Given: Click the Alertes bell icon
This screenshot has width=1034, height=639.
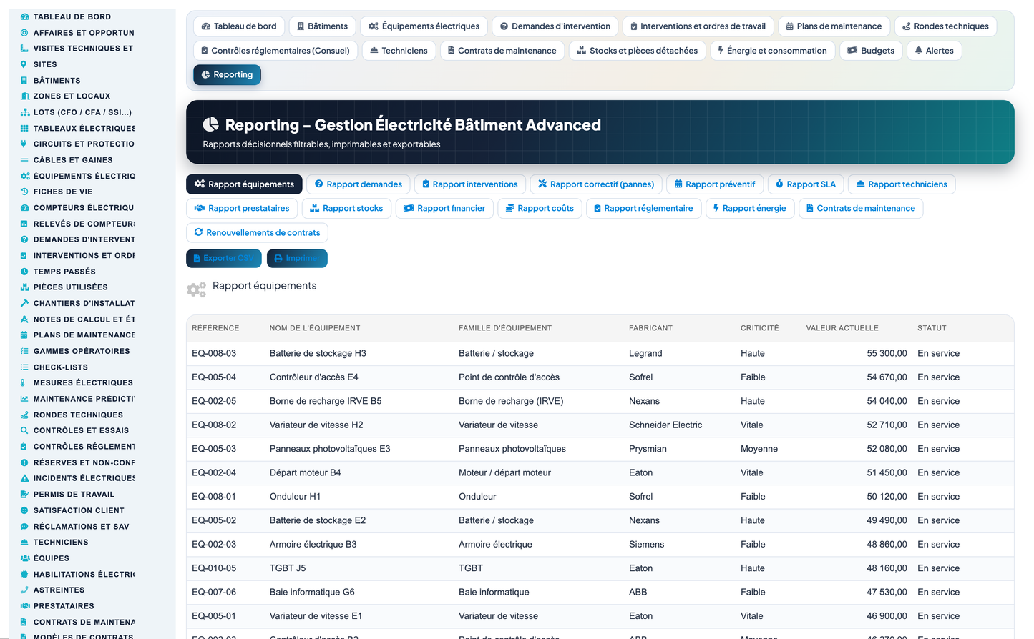Looking at the screenshot, I should tap(919, 51).
